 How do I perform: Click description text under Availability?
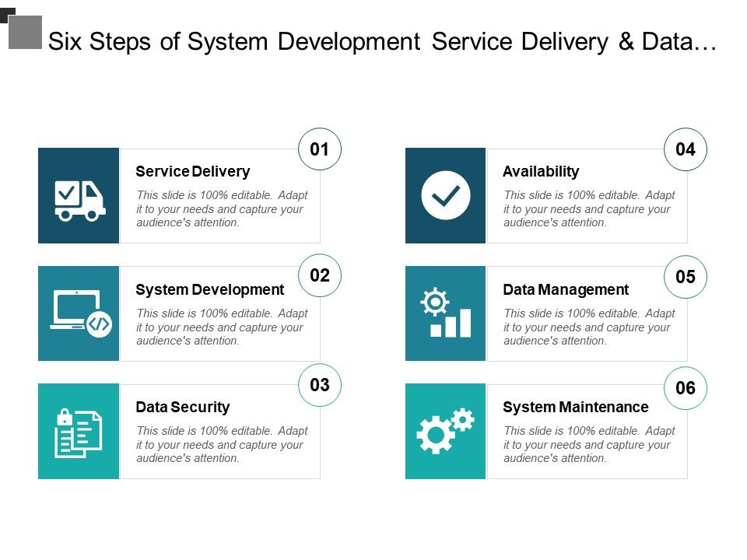click(589, 209)
